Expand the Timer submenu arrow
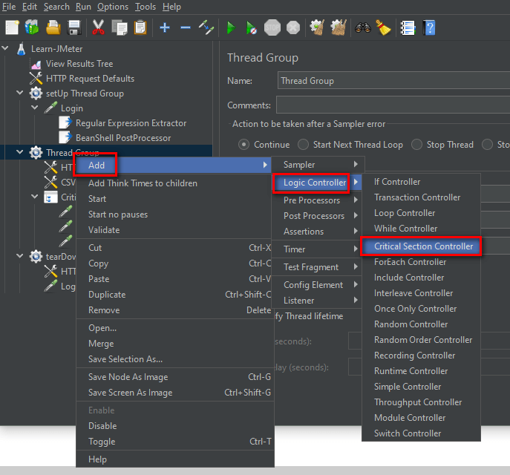 tap(356, 249)
